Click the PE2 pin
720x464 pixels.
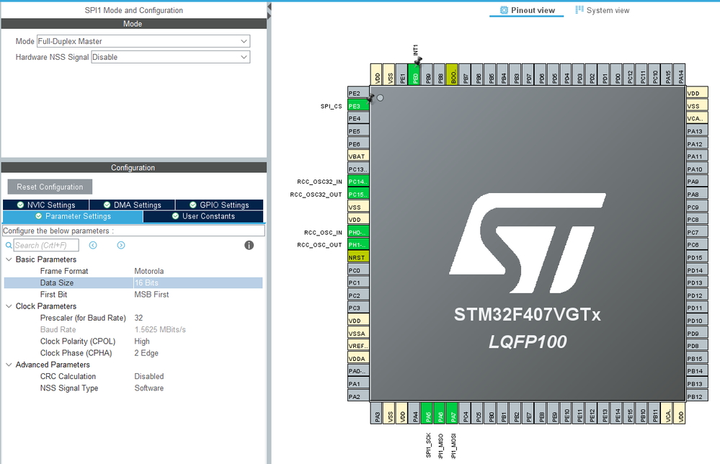pos(358,93)
